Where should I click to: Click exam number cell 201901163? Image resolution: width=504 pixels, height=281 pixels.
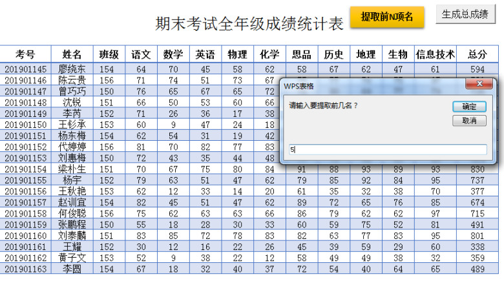click(25, 269)
